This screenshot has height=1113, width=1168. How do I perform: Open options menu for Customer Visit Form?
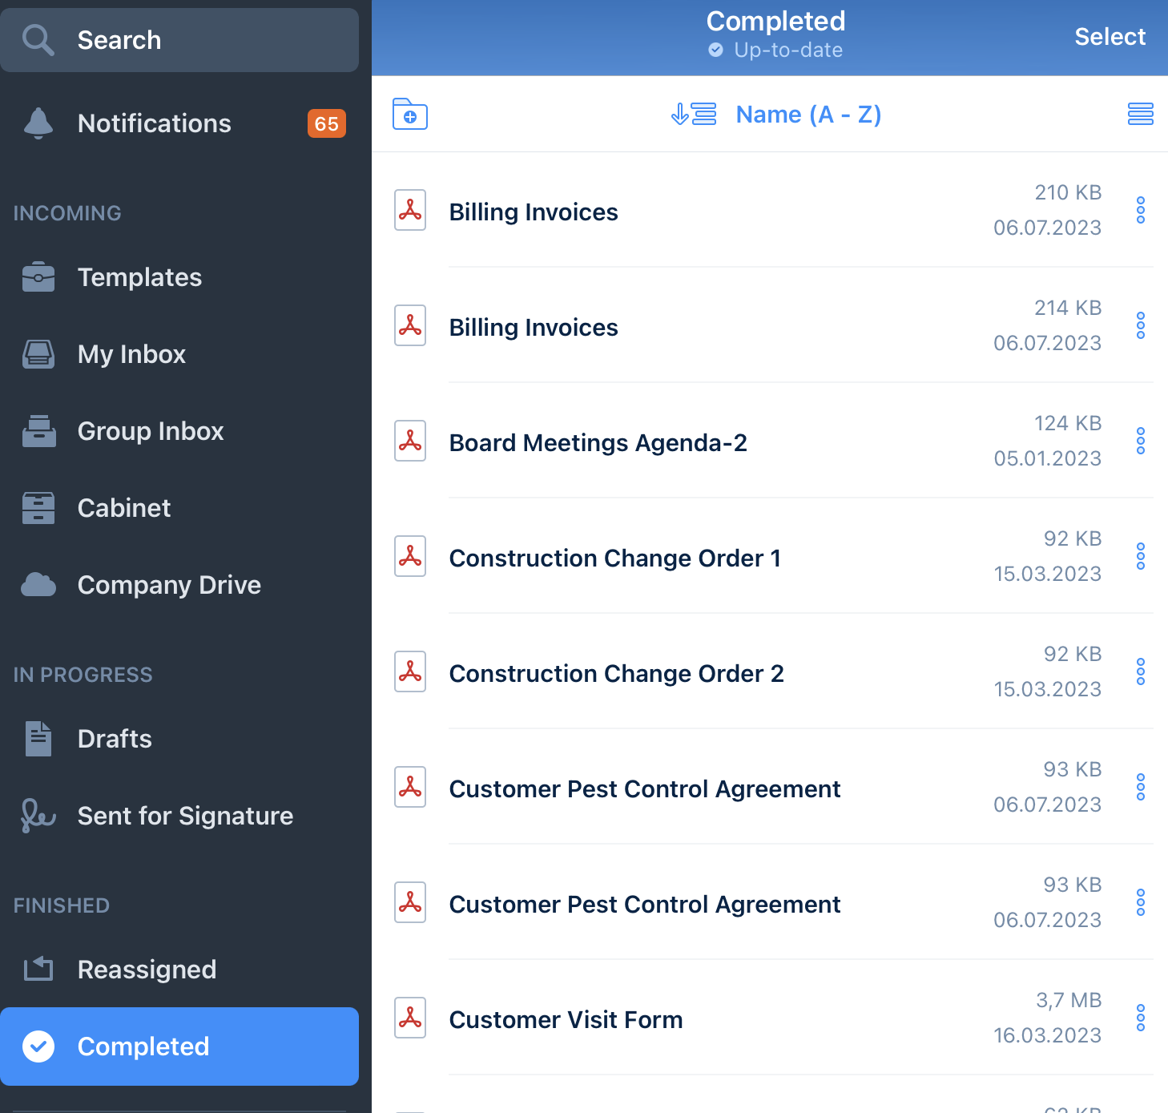point(1140,1018)
